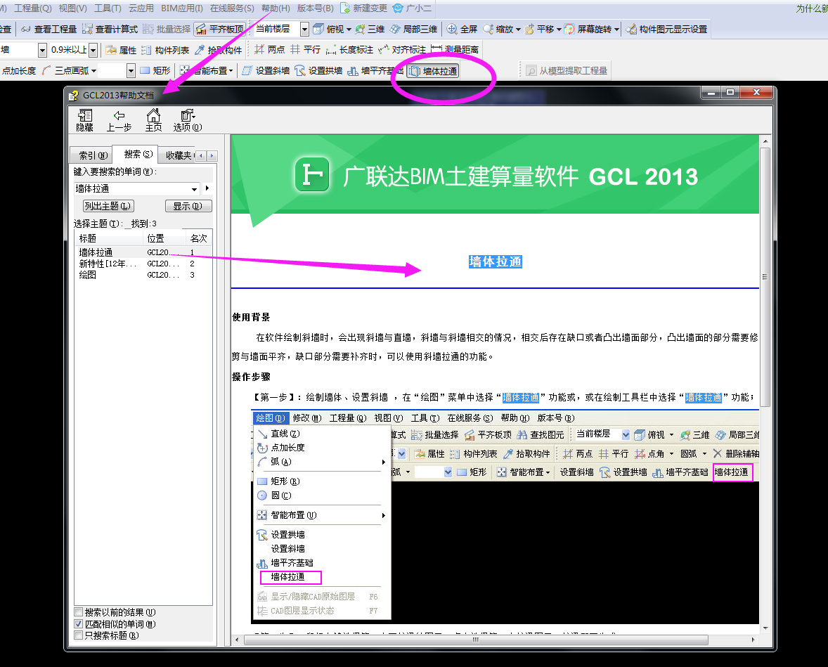The height and width of the screenshot is (667, 828).
Task: Open 智能布置 dropdown arrow
Action: point(231,71)
